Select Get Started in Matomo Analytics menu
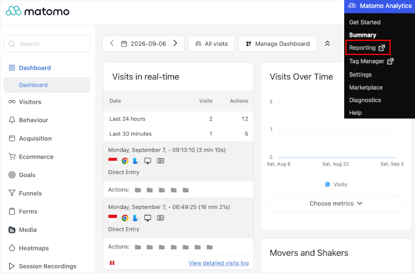Viewport: 415px width, 273px height. click(x=365, y=22)
